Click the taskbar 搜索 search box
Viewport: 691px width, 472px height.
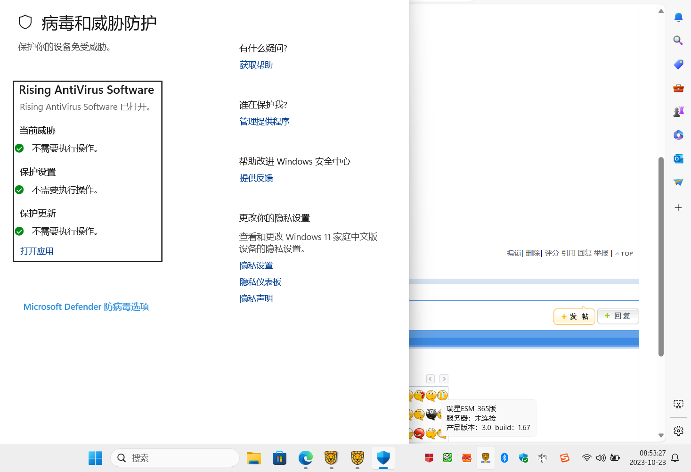pyautogui.click(x=175, y=458)
